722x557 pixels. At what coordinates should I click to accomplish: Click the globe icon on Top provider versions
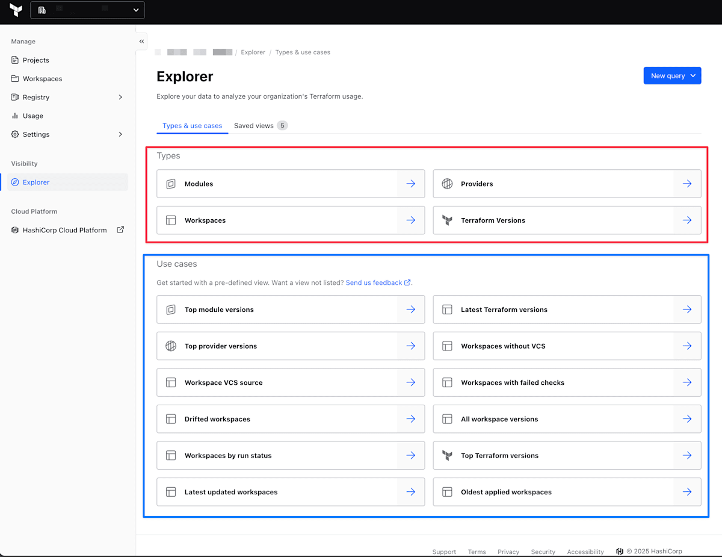[171, 346]
